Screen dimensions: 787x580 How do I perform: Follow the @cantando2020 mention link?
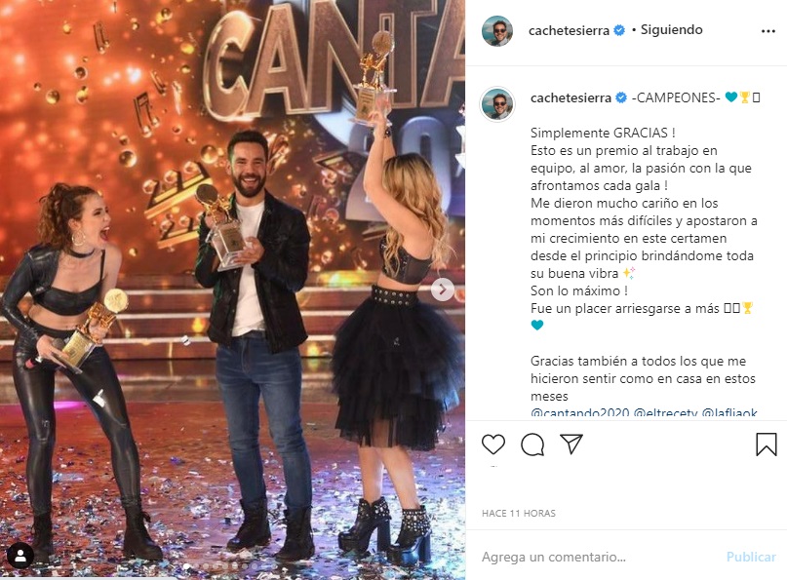point(579,413)
